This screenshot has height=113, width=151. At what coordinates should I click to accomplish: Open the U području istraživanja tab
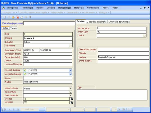[96, 22]
